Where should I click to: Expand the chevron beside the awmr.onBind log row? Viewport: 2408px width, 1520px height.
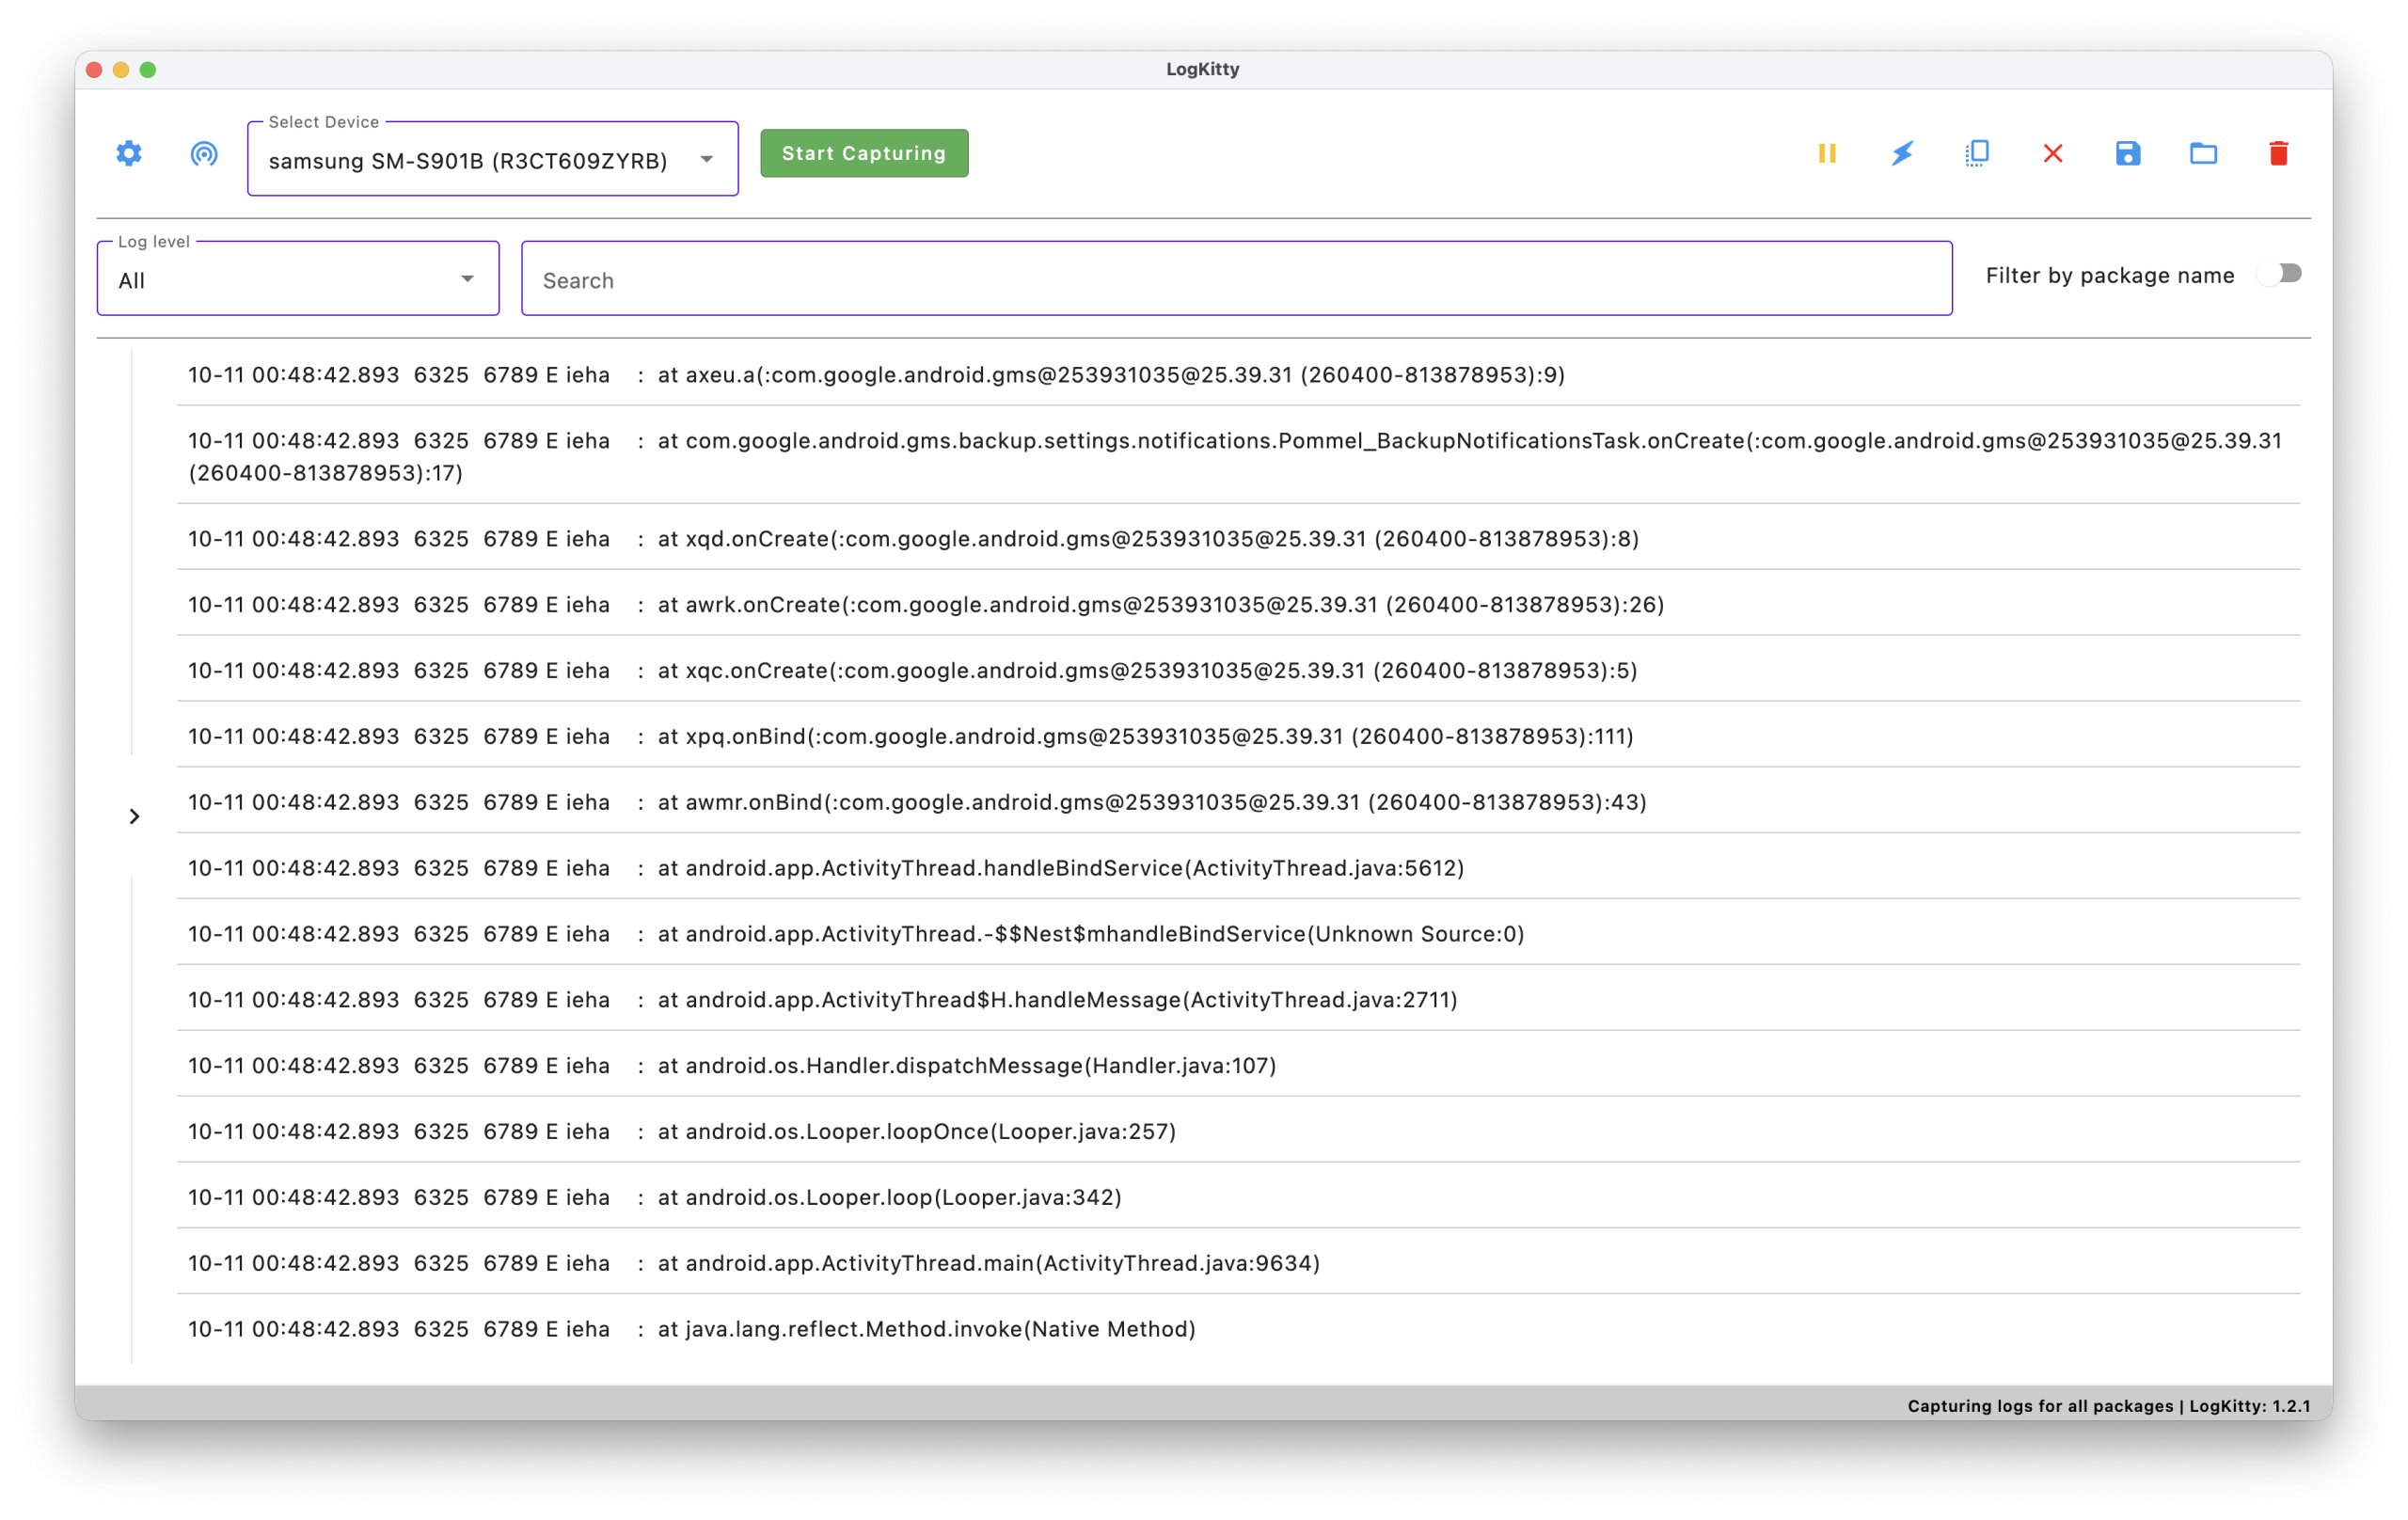click(134, 817)
